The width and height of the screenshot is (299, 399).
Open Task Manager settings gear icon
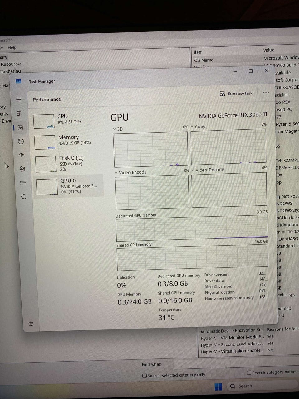pyautogui.click(x=31, y=324)
